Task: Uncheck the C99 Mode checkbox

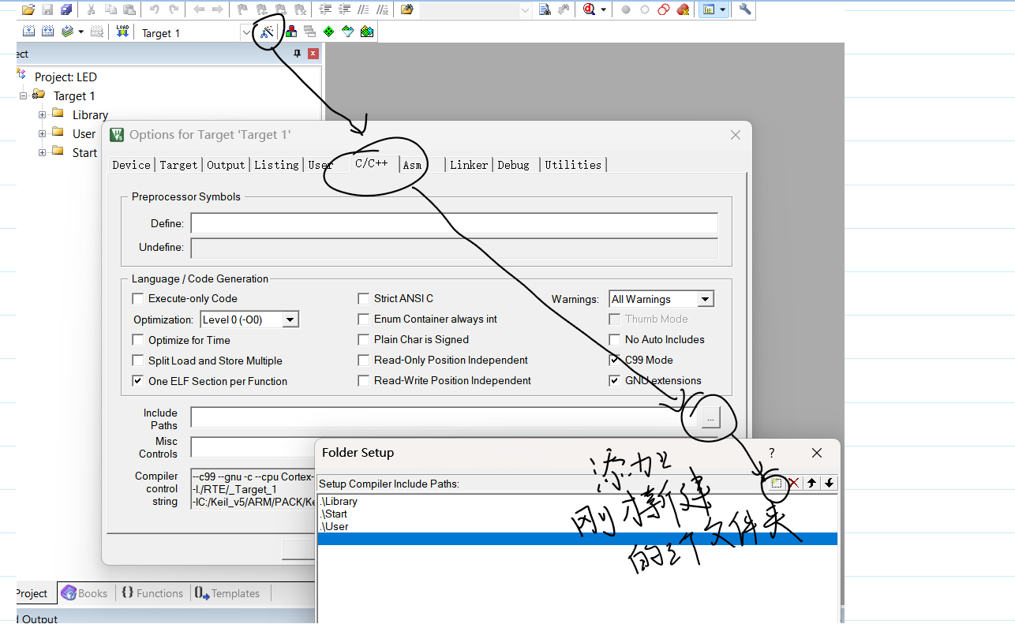Action: 615,360
